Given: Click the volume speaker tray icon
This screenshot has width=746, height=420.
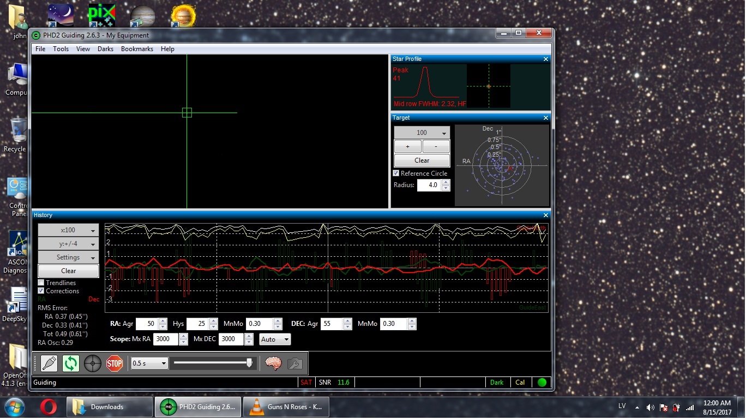Looking at the screenshot, I should [x=650, y=407].
